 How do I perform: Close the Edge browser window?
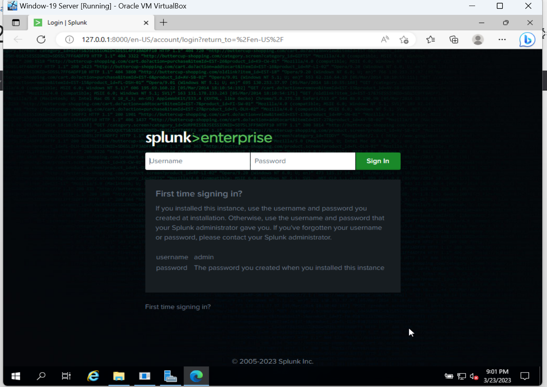pos(530,23)
